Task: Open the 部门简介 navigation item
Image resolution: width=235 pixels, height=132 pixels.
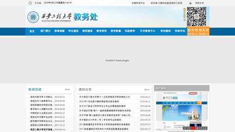Action: tap(46, 31)
